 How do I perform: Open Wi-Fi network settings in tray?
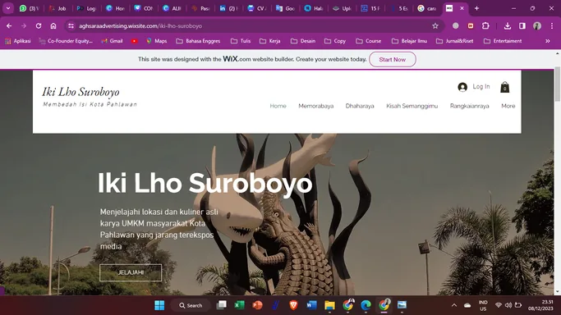pos(498,305)
